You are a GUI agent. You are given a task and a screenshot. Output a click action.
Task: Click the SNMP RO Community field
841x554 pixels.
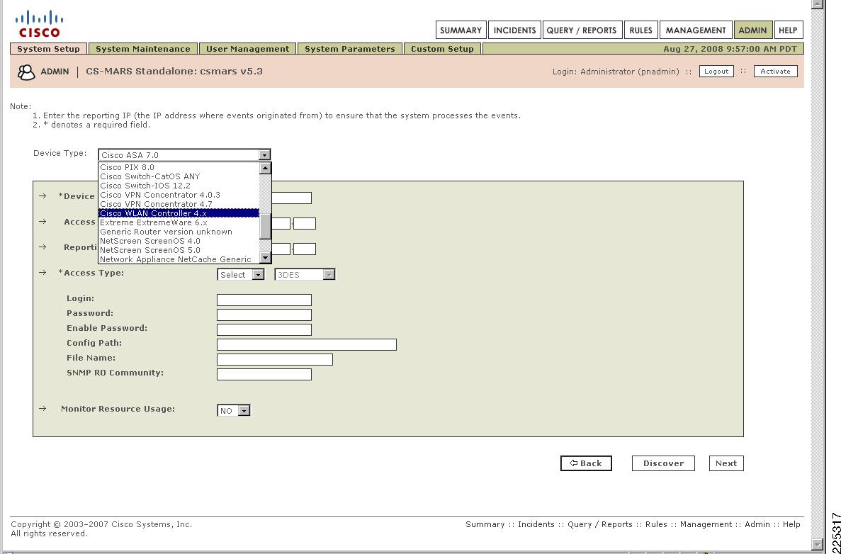coord(264,374)
